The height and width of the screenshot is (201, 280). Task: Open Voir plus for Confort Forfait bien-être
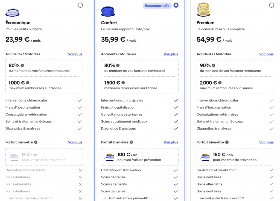171,142
